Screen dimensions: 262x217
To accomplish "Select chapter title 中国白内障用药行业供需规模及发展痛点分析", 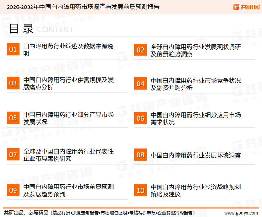I will (x=68, y=83).
